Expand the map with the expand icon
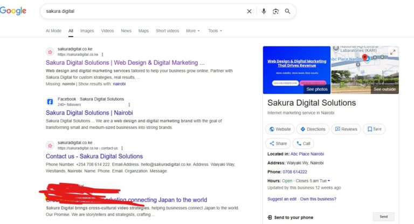This screenshot has height=224, width=414. coord(393,52)
